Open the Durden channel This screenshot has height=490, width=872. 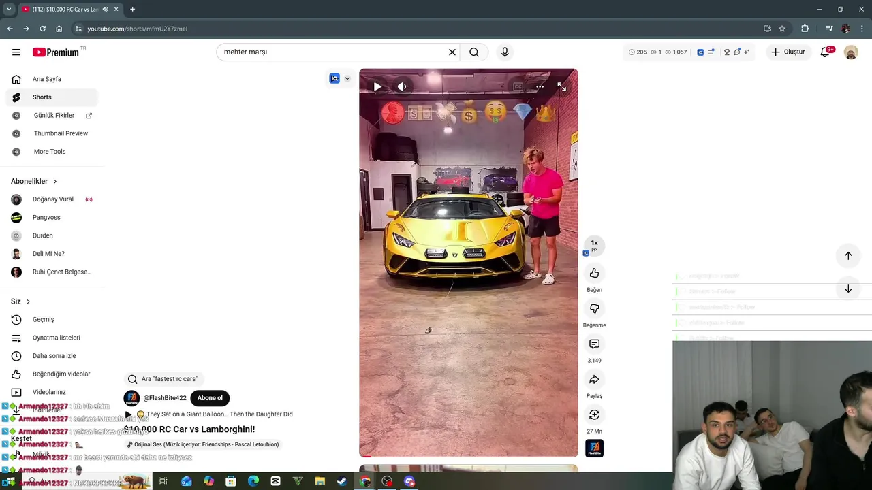pos(52,235)
